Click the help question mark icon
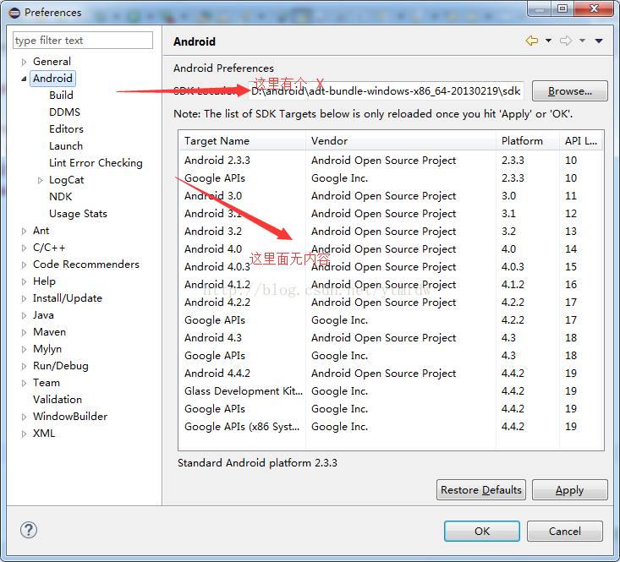Image resolution: width=620 pixels, height=562 pixels. 29,530
